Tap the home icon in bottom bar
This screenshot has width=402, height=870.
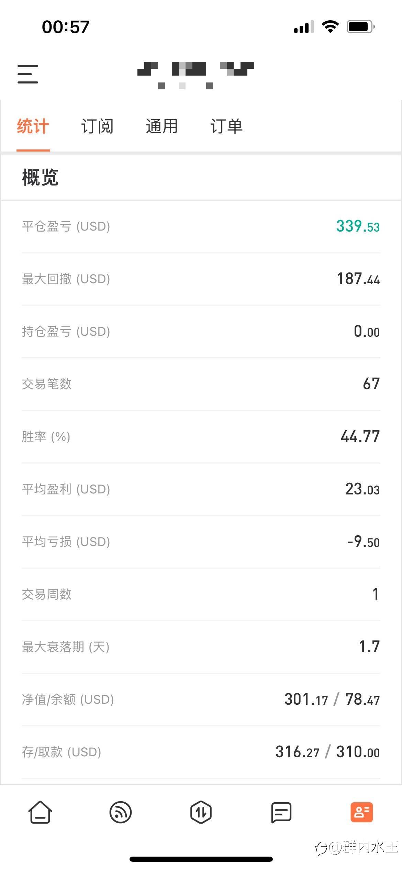click(x=40, y=812)
